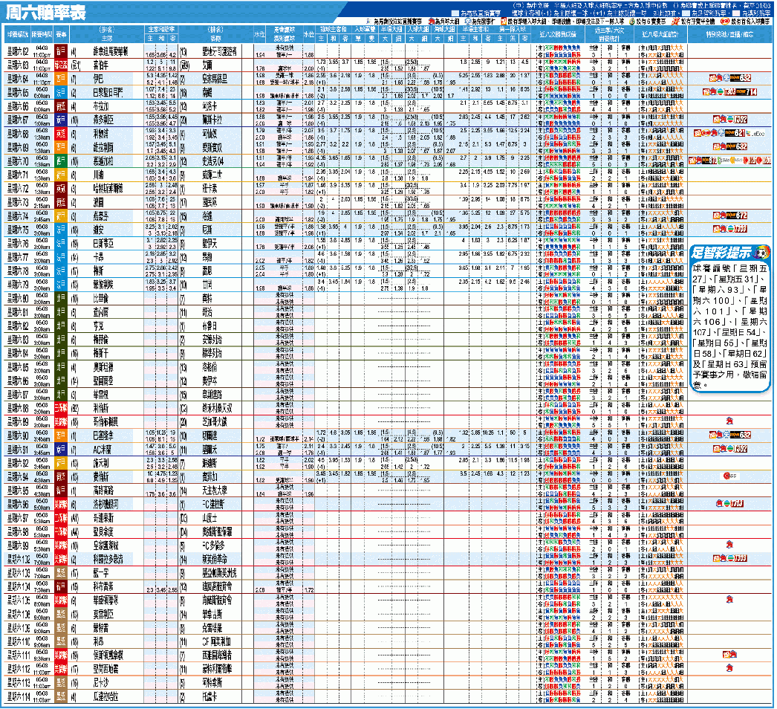The image size is (777, 709).
Task: Click the league badge in row 星期六 63
Action: point(61,65)
